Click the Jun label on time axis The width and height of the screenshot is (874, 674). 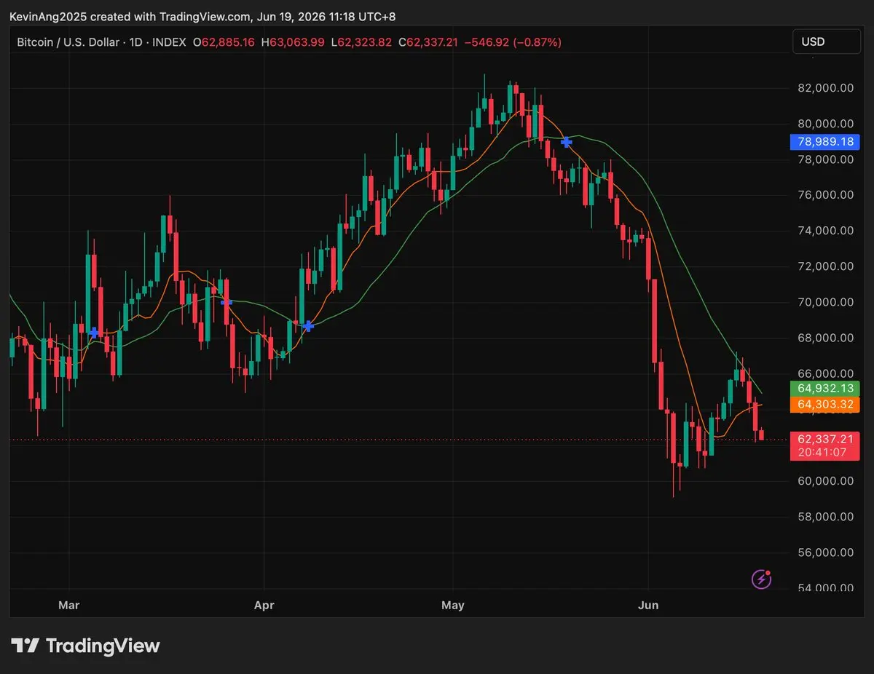(x=647, y=605)
